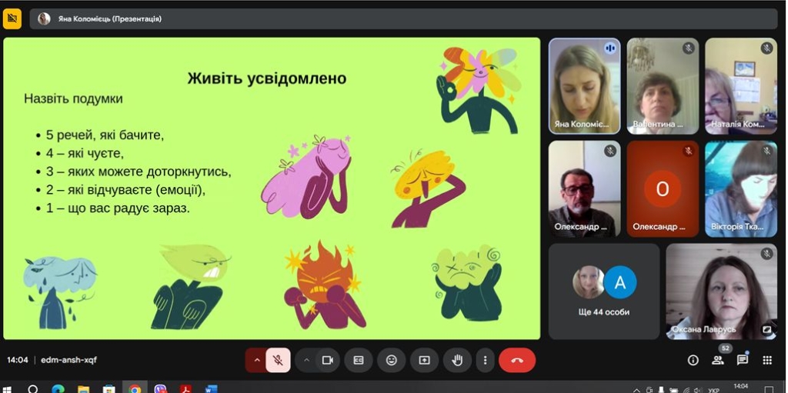Open chat with everyone
Screen dimensions: 788x393
coord(743,360)
